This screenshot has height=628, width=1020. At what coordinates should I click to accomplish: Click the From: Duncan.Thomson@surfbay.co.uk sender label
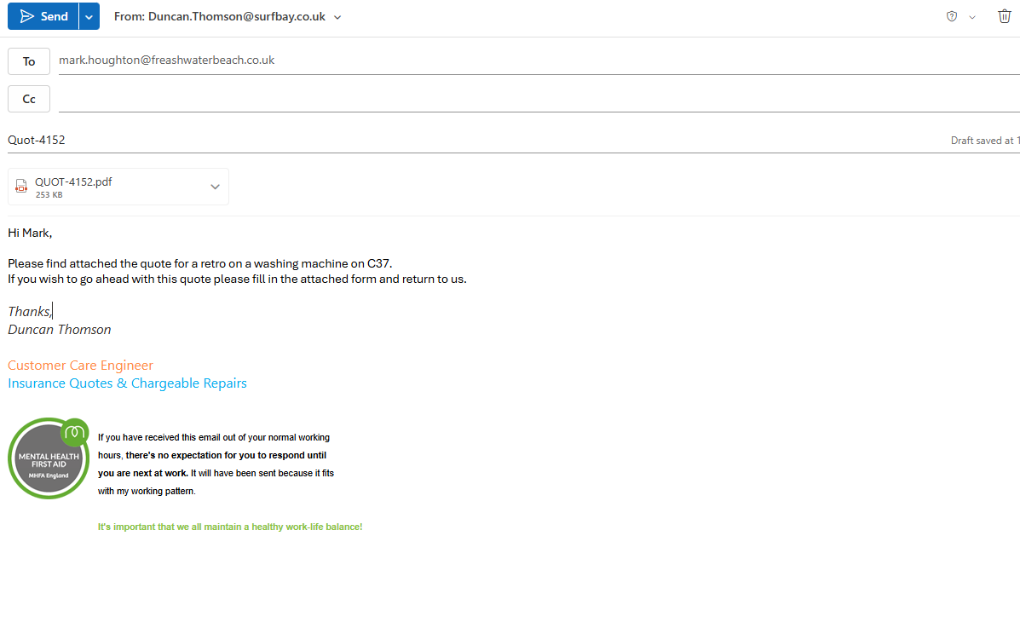click(x=219, y=16)
